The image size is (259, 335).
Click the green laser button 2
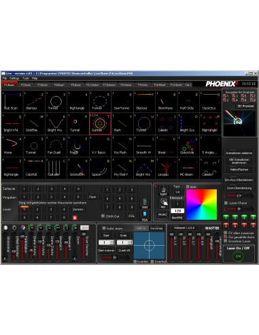point(235,218)
